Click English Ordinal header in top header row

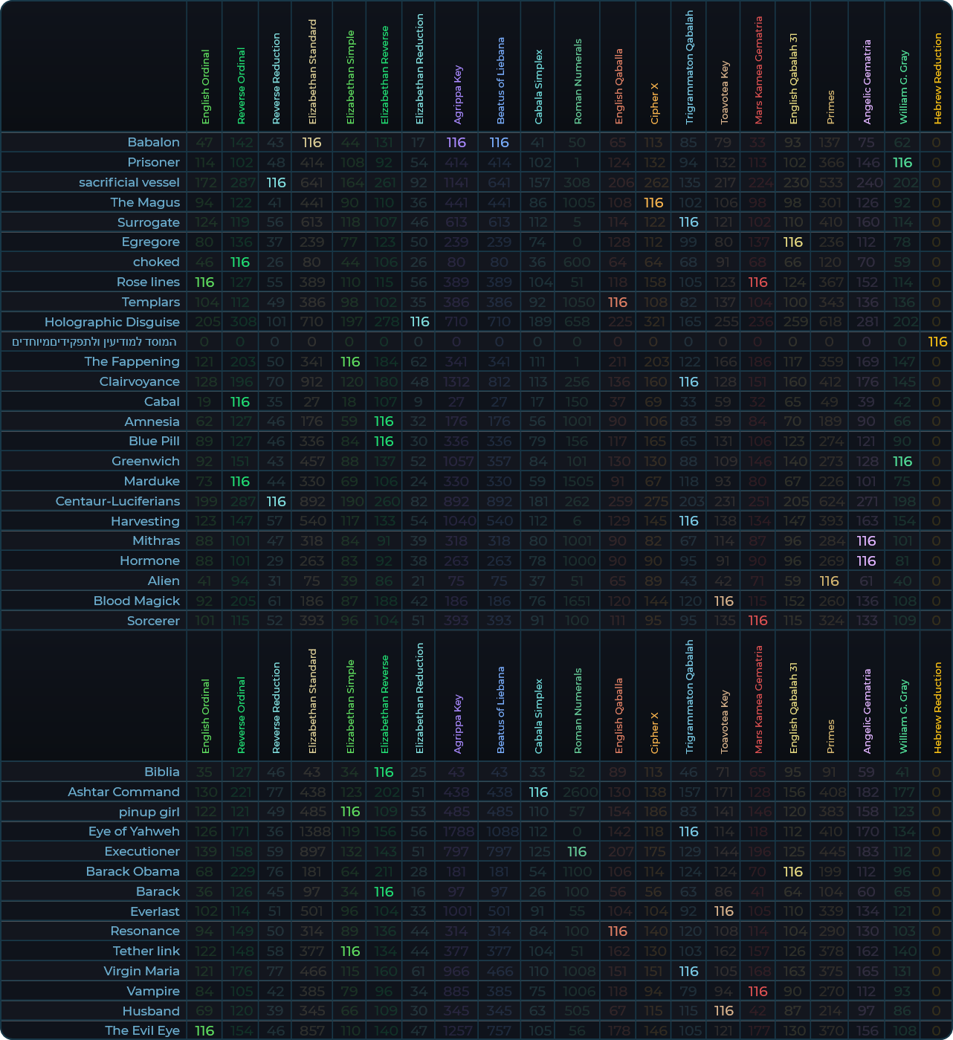(x=206, y=86)
